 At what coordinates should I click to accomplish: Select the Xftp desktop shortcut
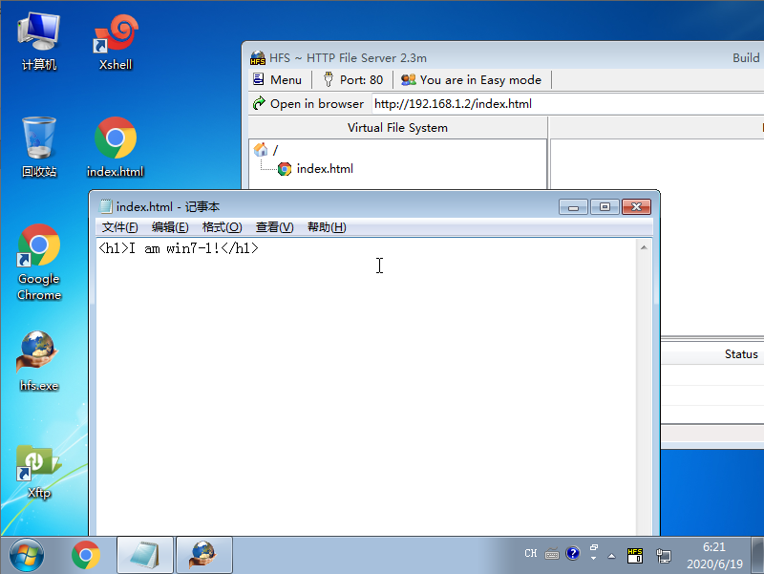39,470
